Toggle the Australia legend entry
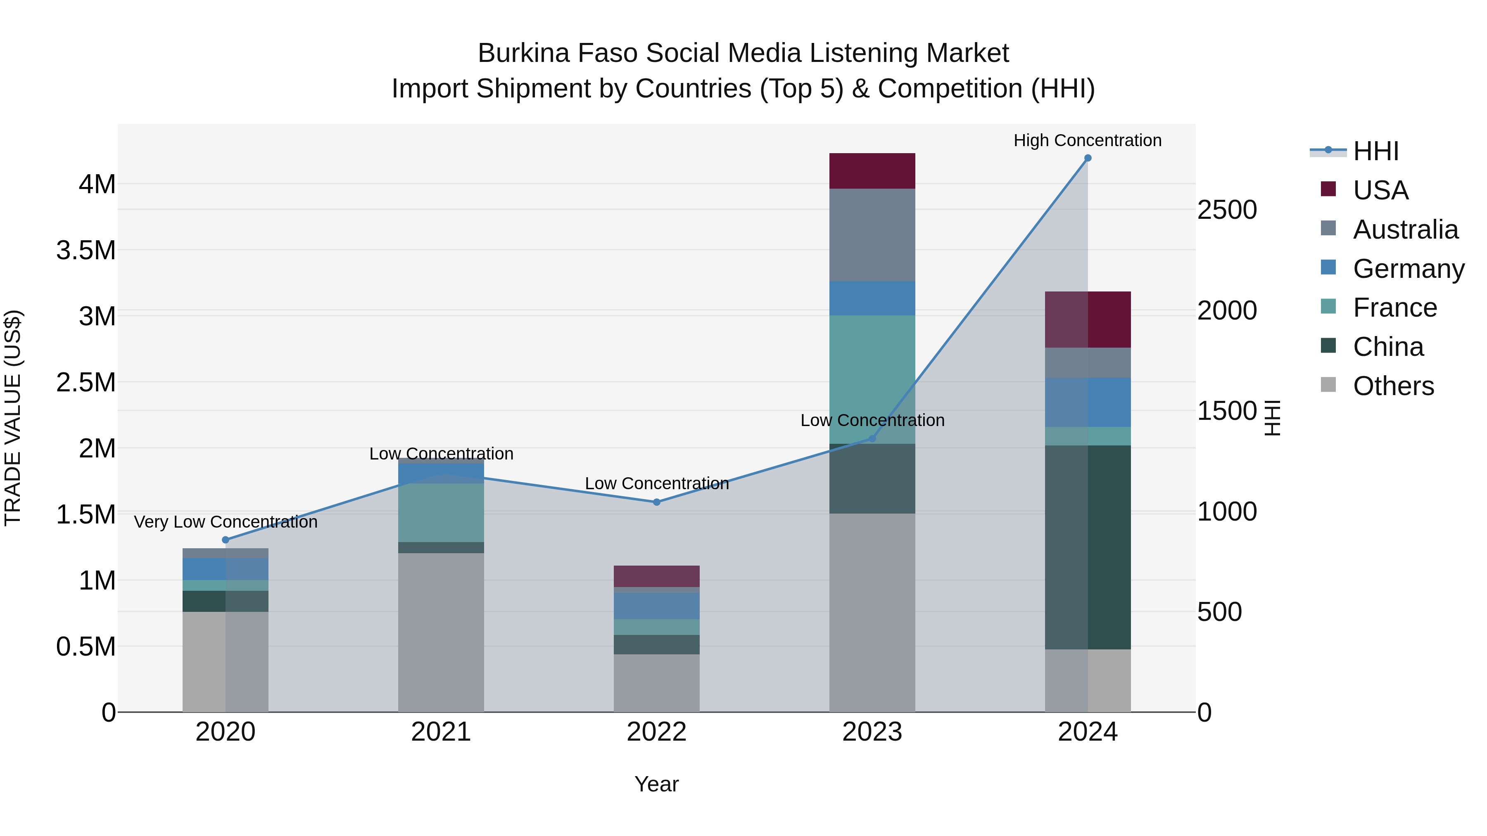The image size is (1487, 836). pos(1390,229)
